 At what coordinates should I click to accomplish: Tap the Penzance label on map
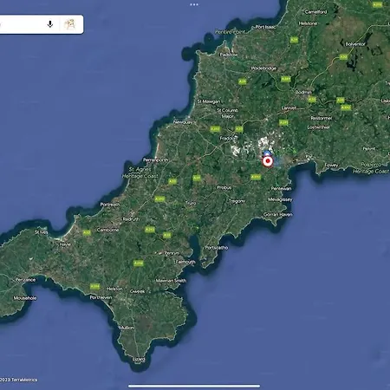coord(25,280)
